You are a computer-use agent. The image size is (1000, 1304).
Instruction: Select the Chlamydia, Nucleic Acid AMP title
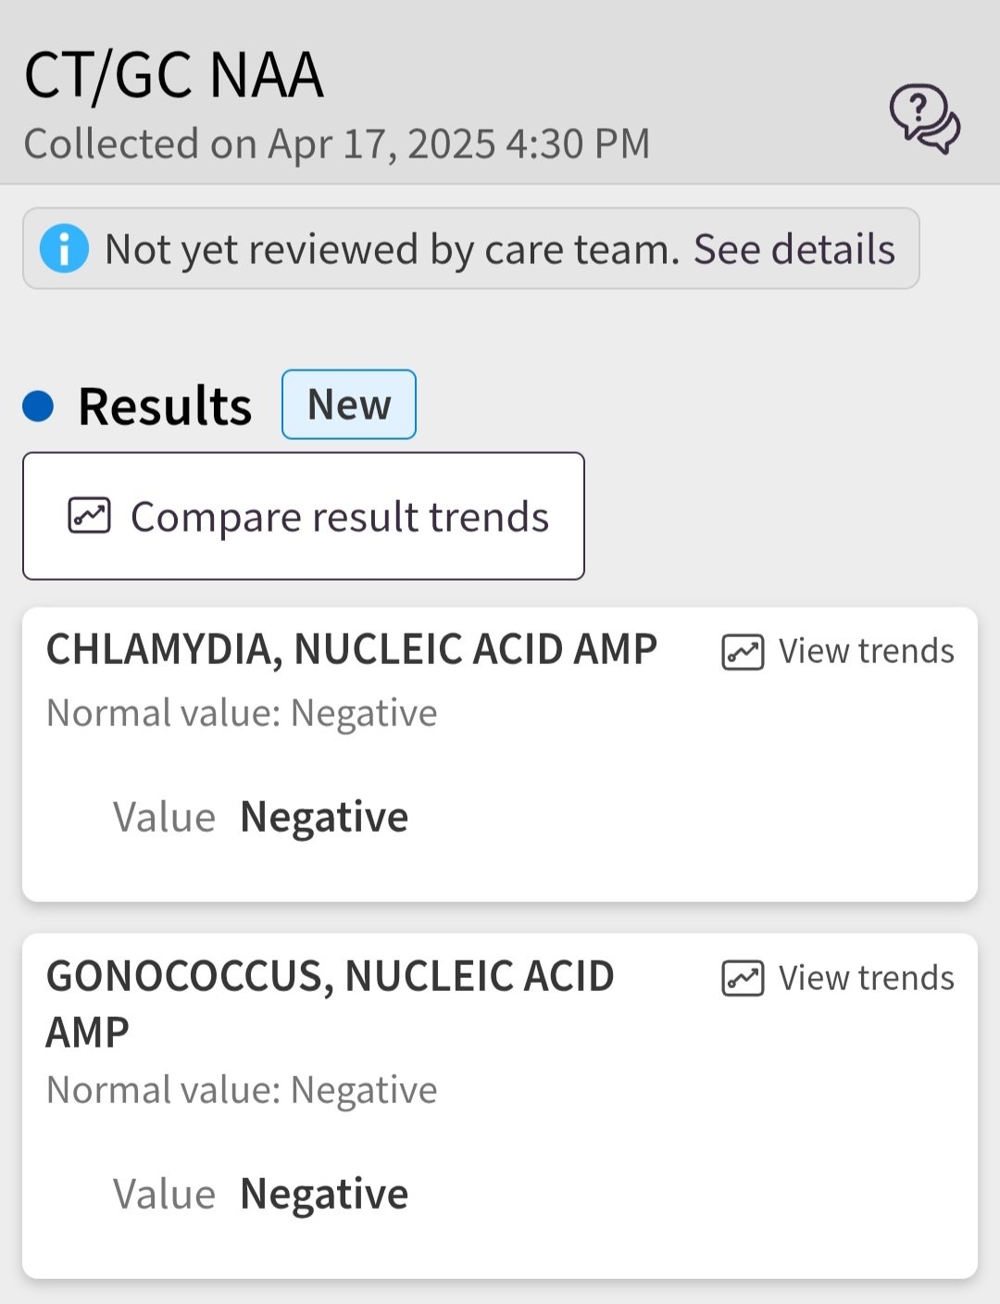(352, 649)
